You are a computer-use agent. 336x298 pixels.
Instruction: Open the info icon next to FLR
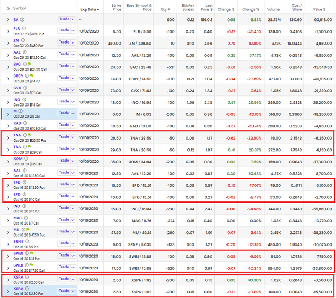pyautogui.click(x=24, y=28)
